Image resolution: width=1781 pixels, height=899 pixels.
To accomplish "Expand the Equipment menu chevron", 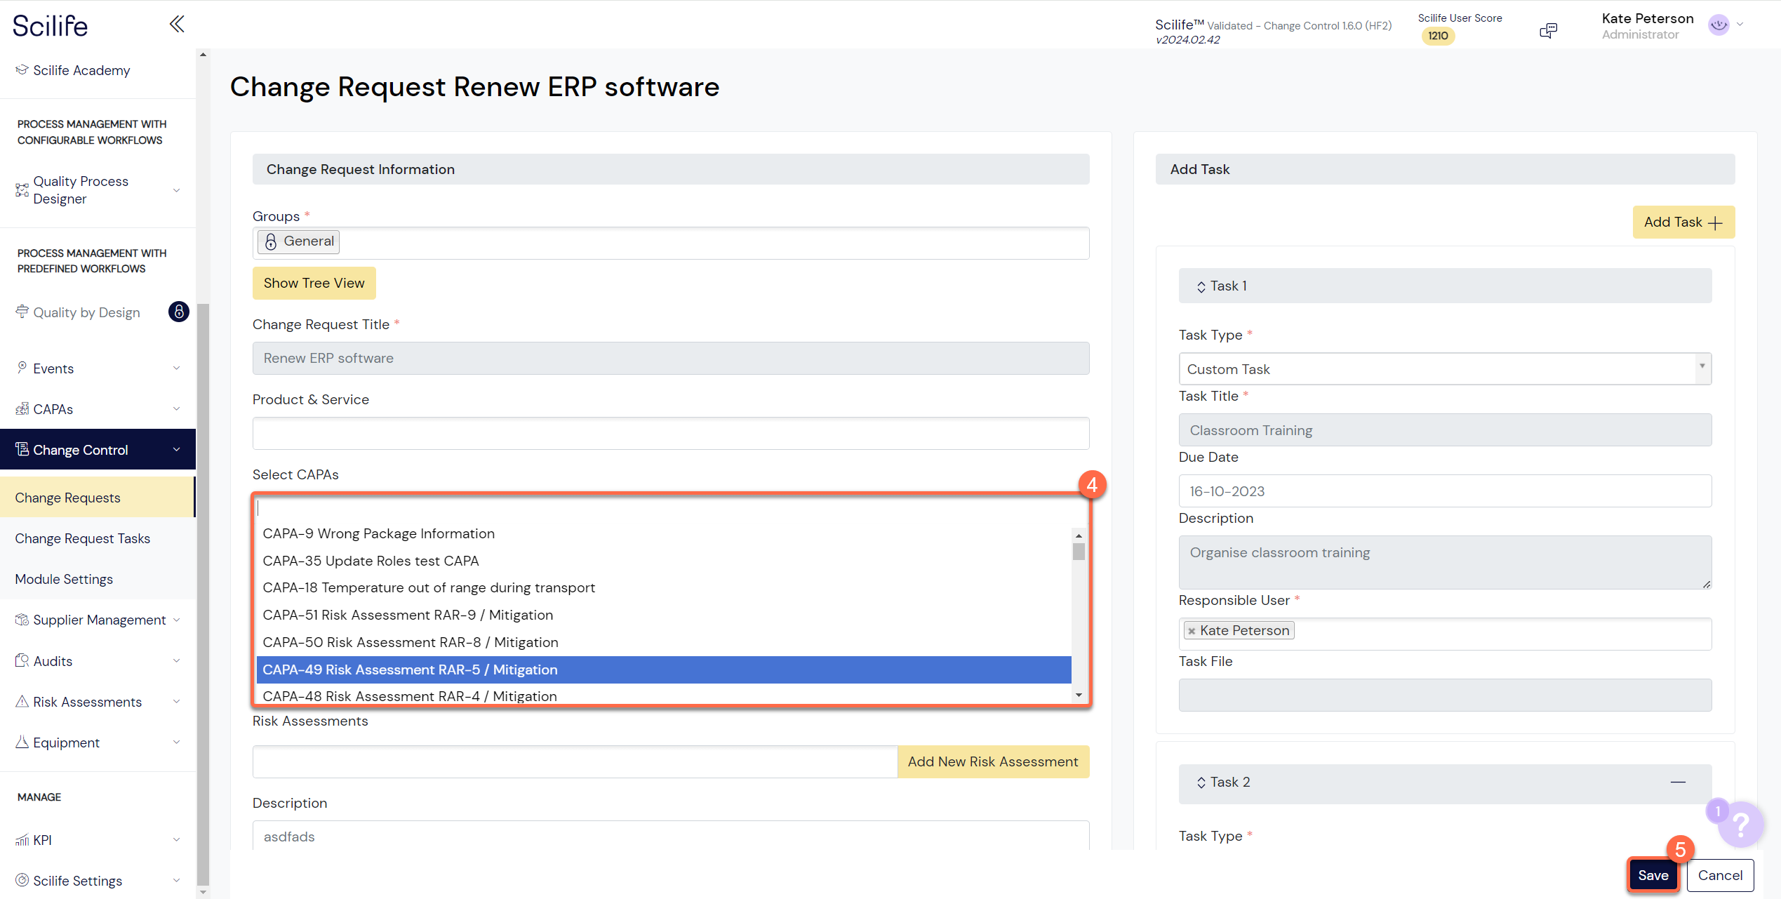I will (x=176, y=742).
